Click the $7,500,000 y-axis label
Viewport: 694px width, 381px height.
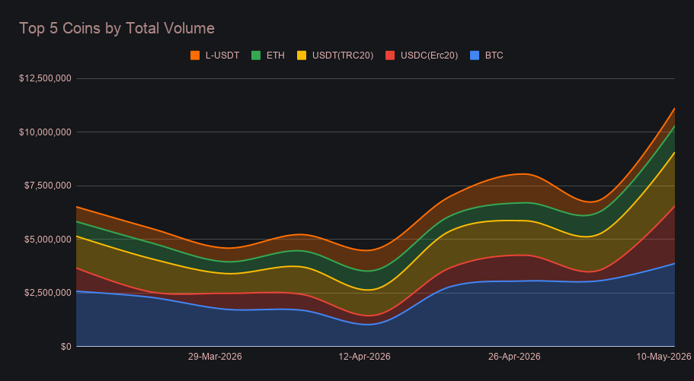click(x=48, y=186)
